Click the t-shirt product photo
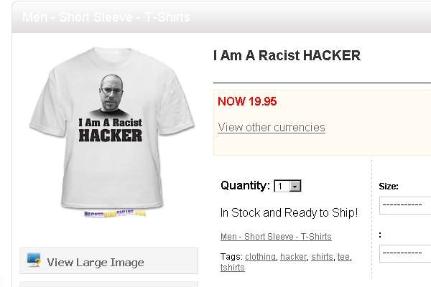Screen dimensions: 431x287 [x=112, y=128]
